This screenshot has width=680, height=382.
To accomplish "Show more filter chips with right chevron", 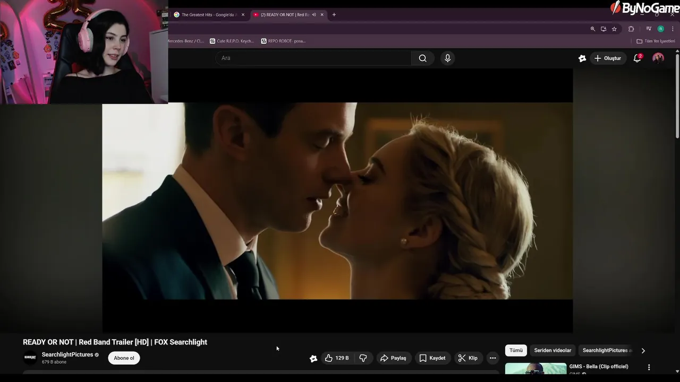I will click(643, 351).
